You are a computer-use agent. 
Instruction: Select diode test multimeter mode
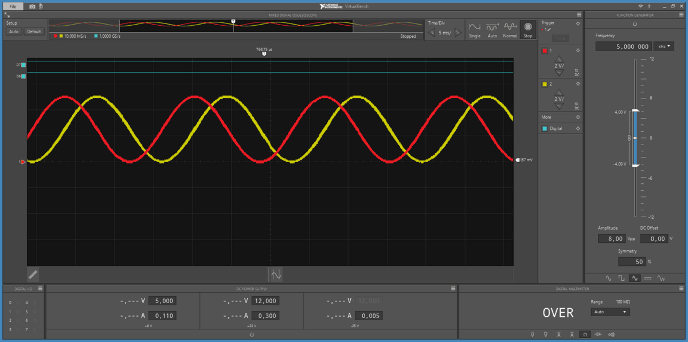point(598,334)
